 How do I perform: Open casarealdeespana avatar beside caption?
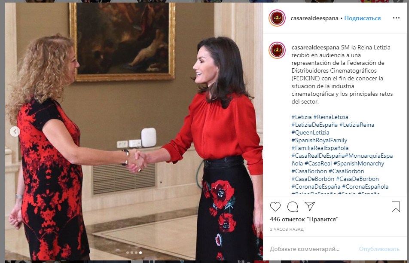[x=277, y=50]
